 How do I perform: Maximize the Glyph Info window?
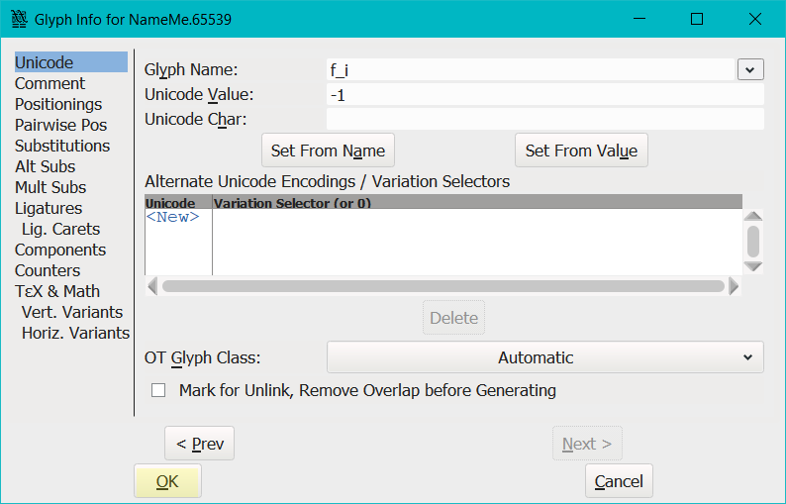point(697,19)
